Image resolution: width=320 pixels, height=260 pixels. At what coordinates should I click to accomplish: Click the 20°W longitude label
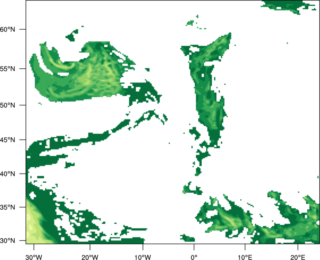point(90,257)
